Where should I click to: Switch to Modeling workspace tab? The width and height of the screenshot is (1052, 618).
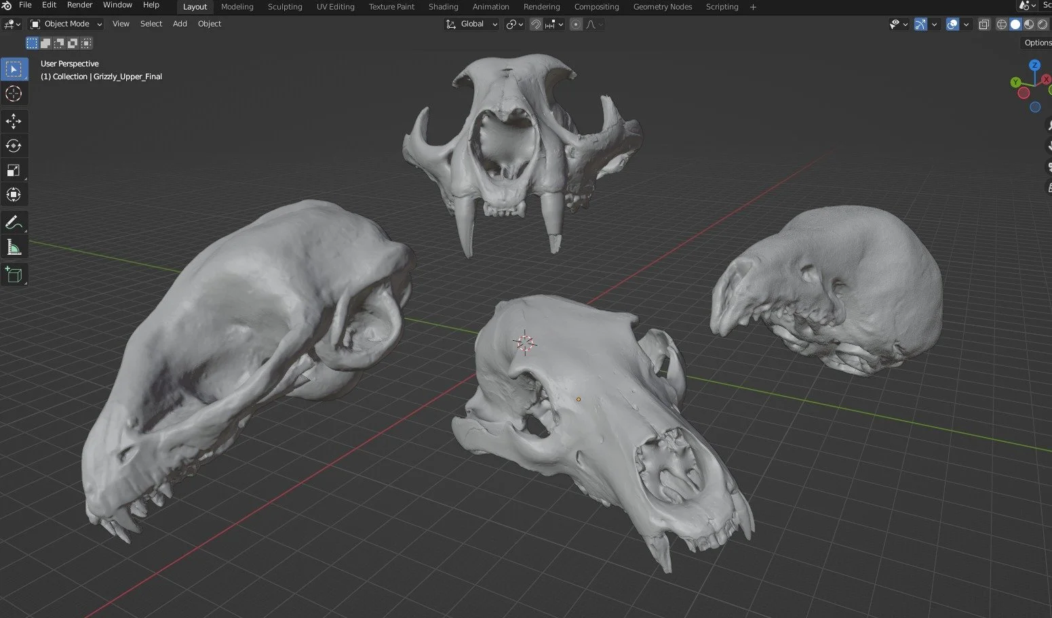(237, 7)
